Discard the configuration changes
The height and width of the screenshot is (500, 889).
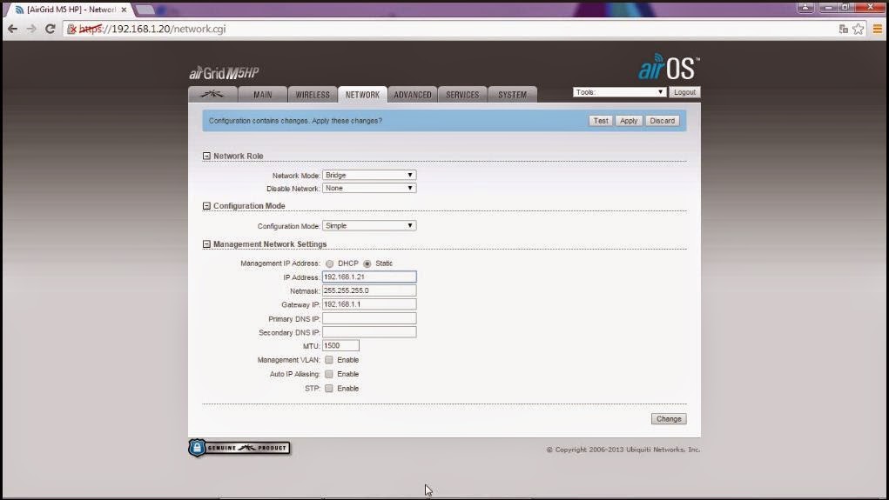coord(662,121)
